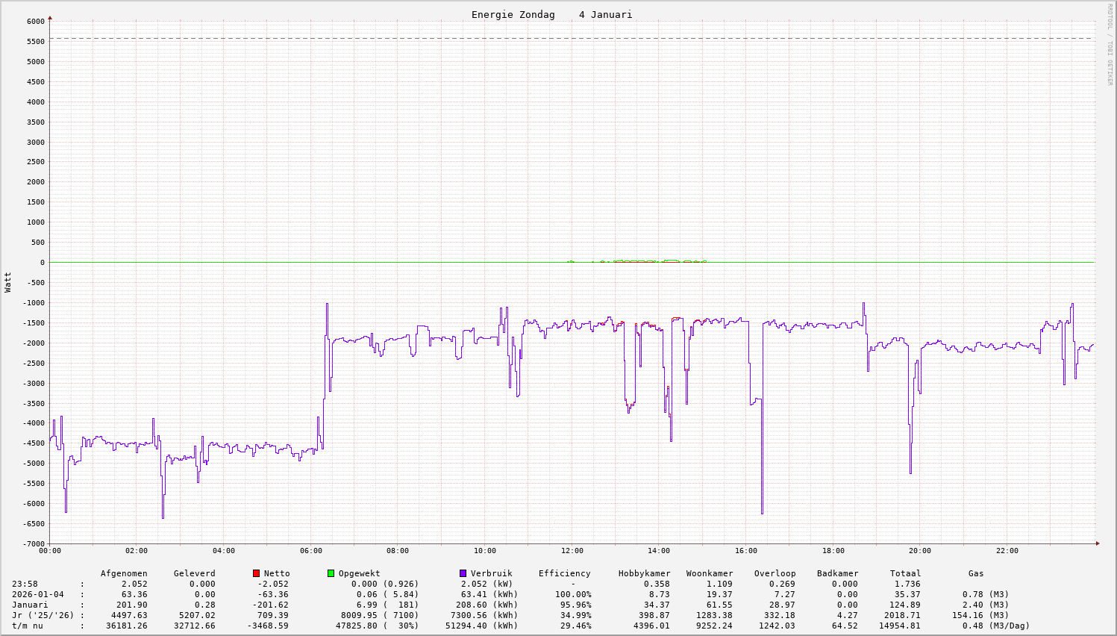The image size is (1117, 636).
Task: Click the Januari row label
Action: pyautogui.click(x=30, y=605)
